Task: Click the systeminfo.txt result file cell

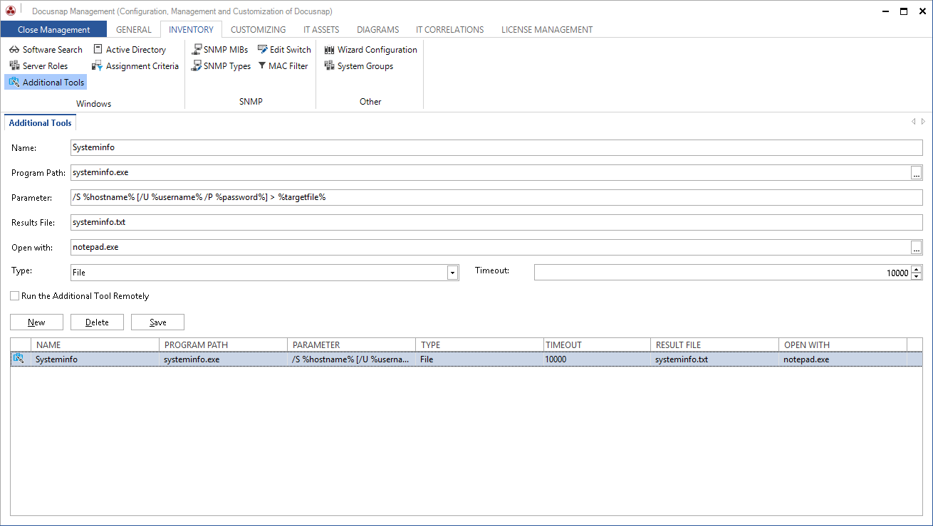Action: tap(714, 359)
